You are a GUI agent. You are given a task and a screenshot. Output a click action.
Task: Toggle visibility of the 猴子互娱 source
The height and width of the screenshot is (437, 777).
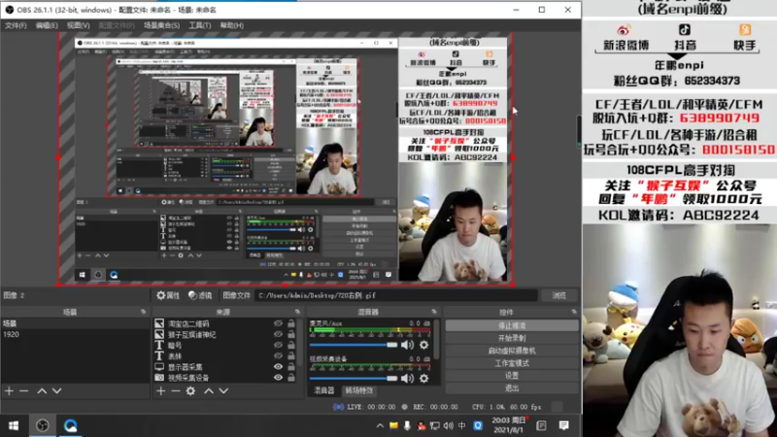pyautogui.click(x=278, y=334)
